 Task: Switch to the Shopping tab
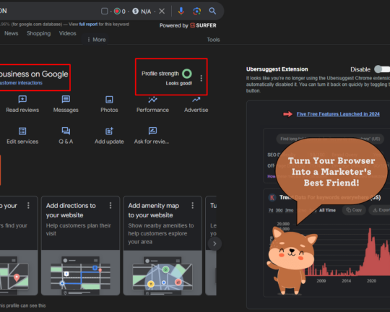pyautogui.click(x=38, y=33)
